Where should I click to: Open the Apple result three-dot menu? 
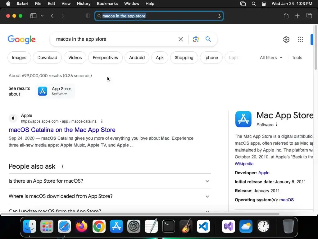pos(102,121)
